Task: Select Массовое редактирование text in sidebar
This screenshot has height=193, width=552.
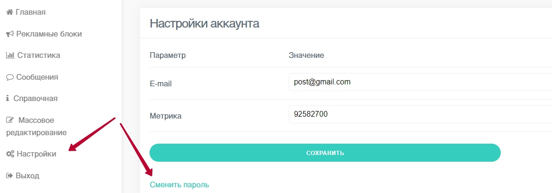Action: point(36,127)
